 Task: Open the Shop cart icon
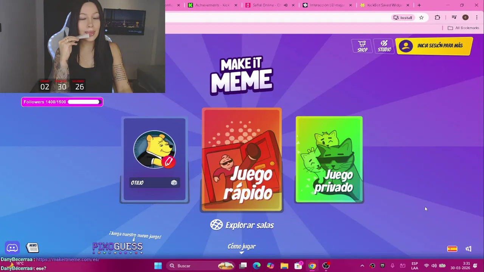(362, 46)
